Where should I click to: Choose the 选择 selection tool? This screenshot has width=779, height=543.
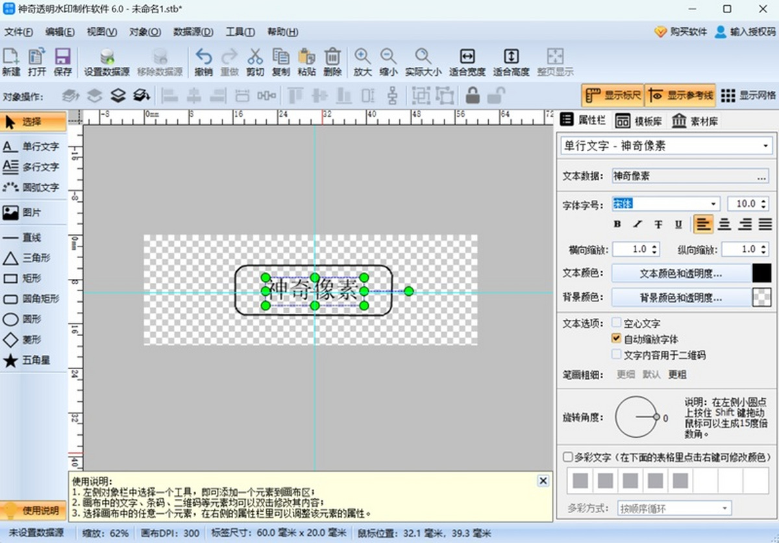tap(34, 121)
